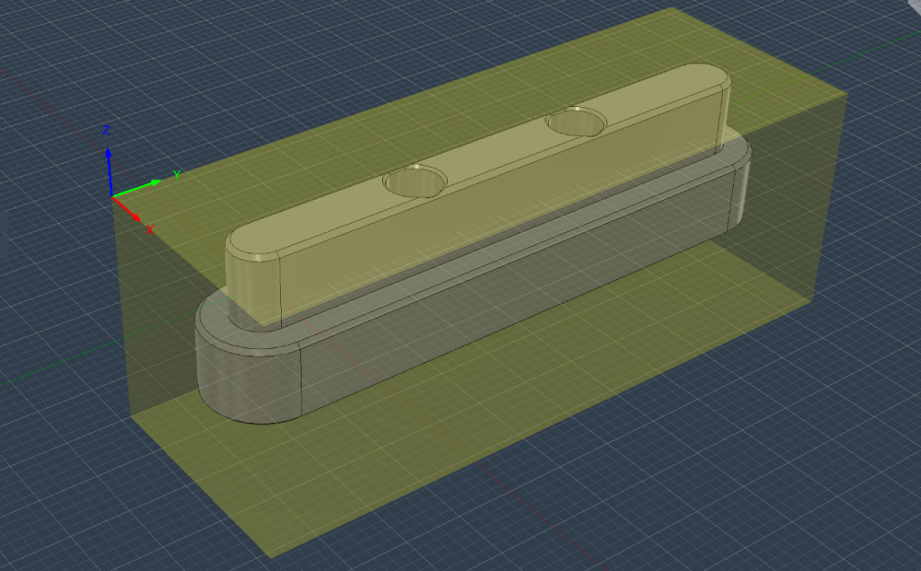Viewport: 921px width, 571px height.
Task: Select the Z axis label
Action: click(106, 131)
